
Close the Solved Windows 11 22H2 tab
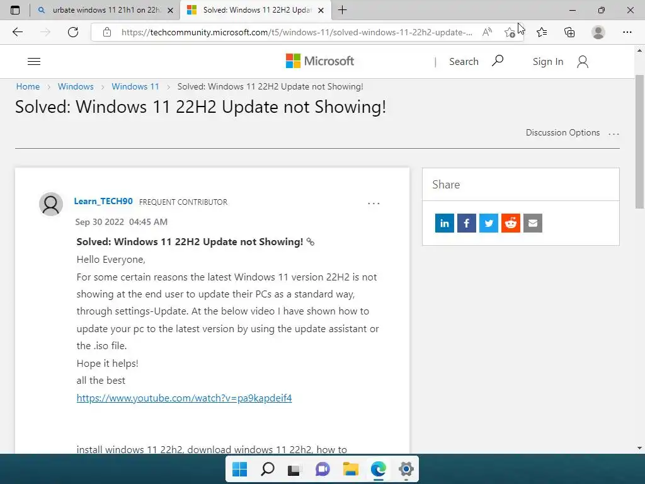(x=321, y=11)
